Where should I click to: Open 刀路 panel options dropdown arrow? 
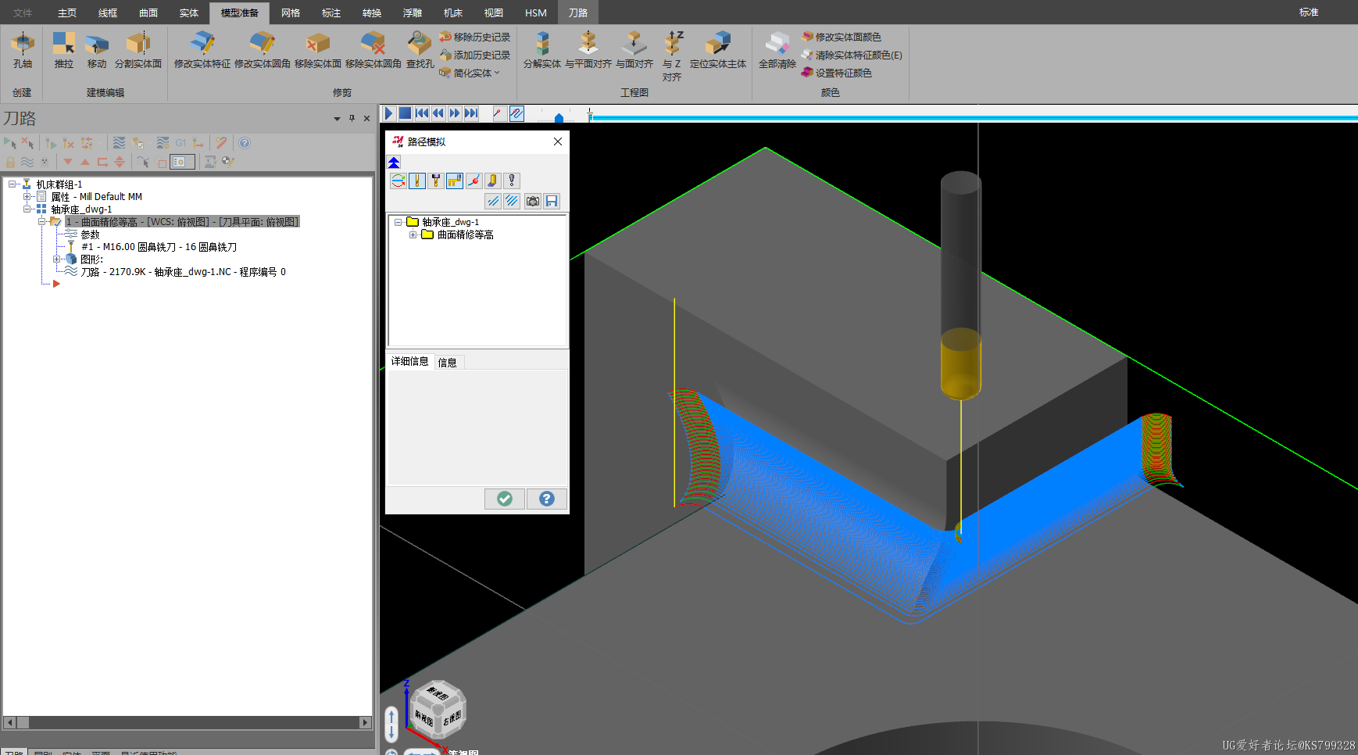pos(337,119)
